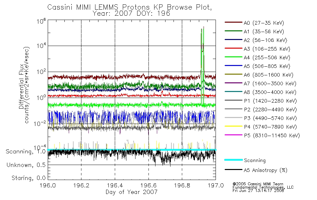Select the P2 (2280-4490 KeV) gray legend entry
Viewport: 317px width, 200px height.
coord(261,109)
